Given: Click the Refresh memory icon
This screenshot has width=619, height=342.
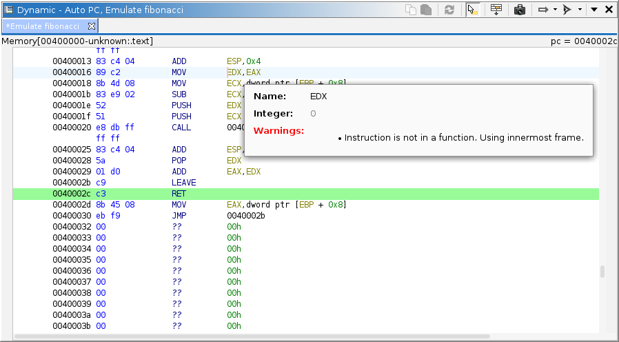Looking at the screenshot, I should [x=449, y=10].
